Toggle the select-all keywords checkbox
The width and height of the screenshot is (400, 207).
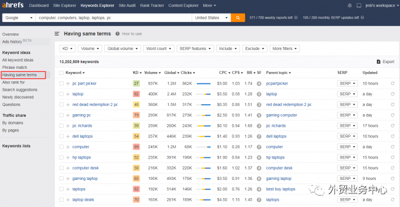pos(61,73)
